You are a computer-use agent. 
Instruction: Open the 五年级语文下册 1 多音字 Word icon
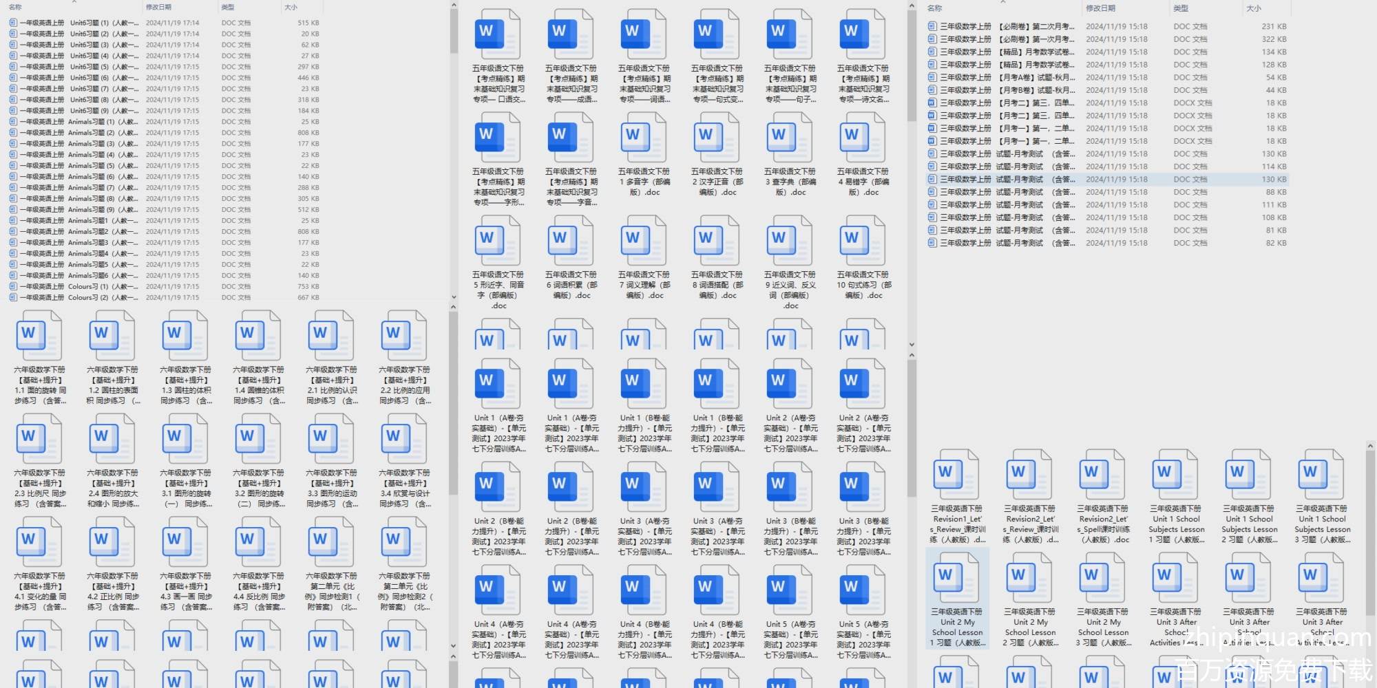pyautogui.click(x=644, y=138)
